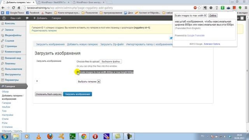Reload the page with refresh icon

pyautogui.click(x=14, y=8)
